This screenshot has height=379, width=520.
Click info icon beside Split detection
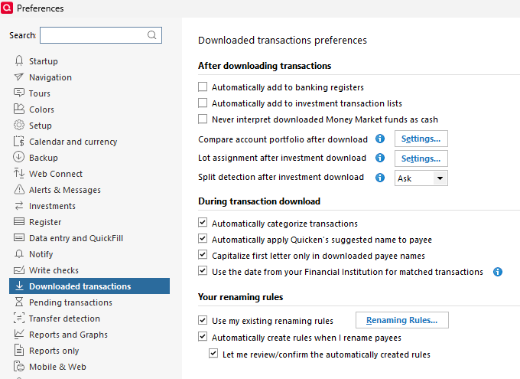380,178
